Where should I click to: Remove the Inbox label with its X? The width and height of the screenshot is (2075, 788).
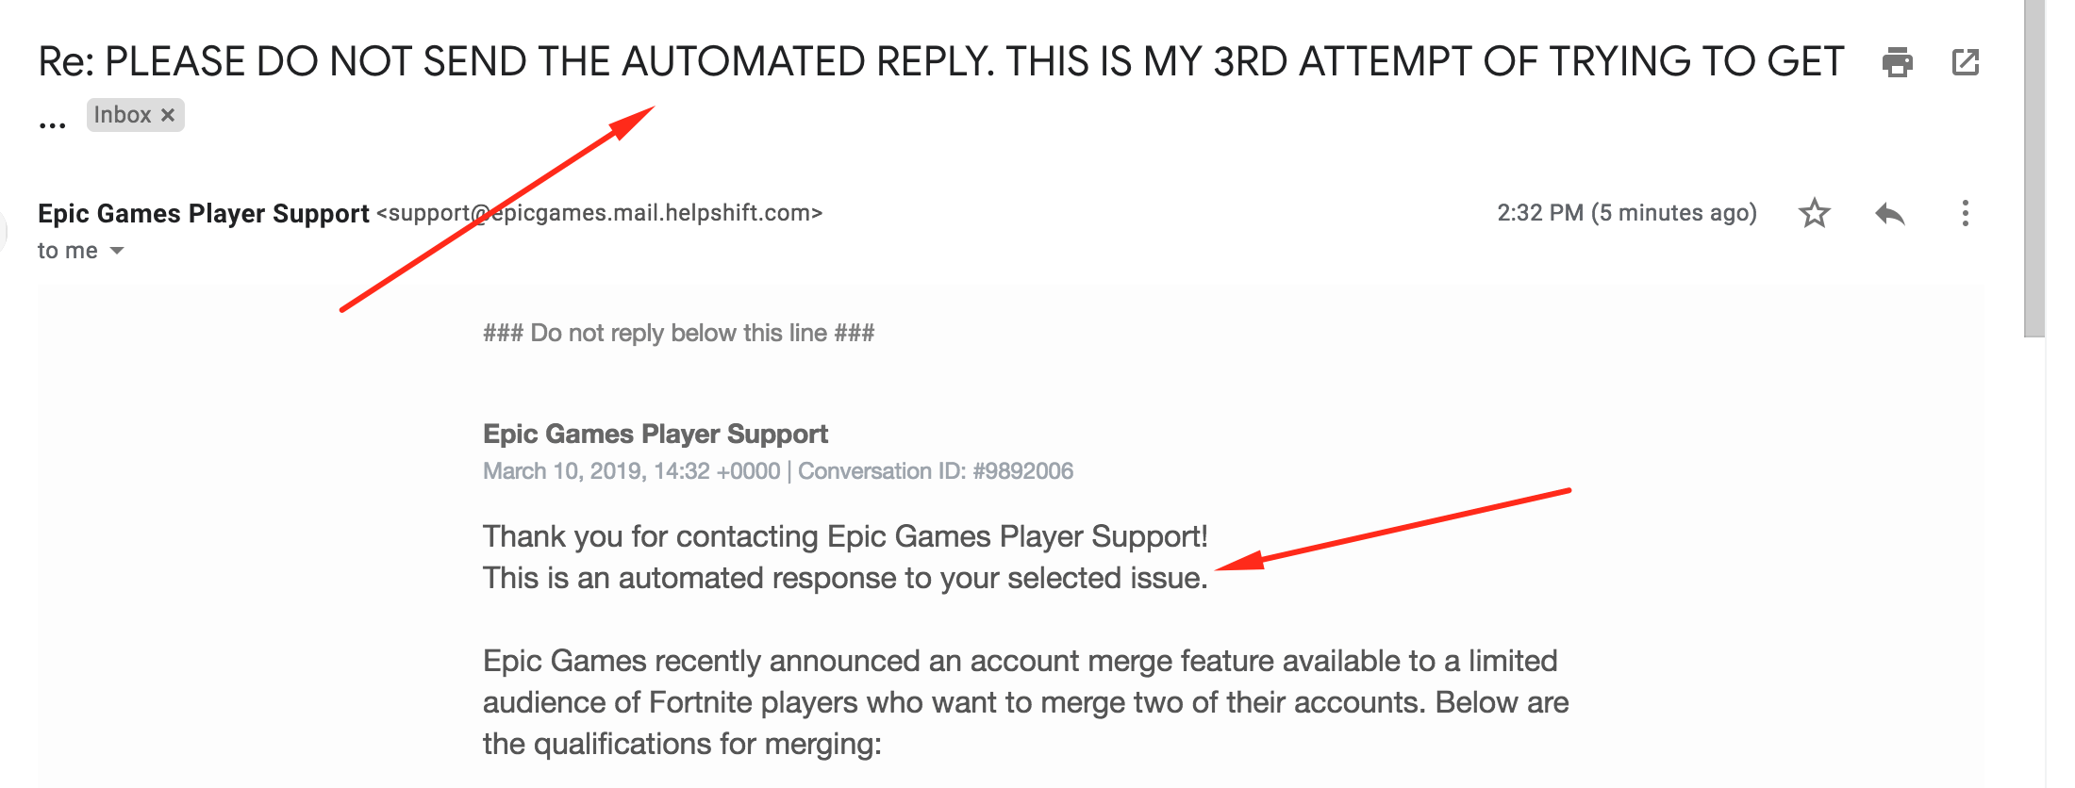coord(168,115)
